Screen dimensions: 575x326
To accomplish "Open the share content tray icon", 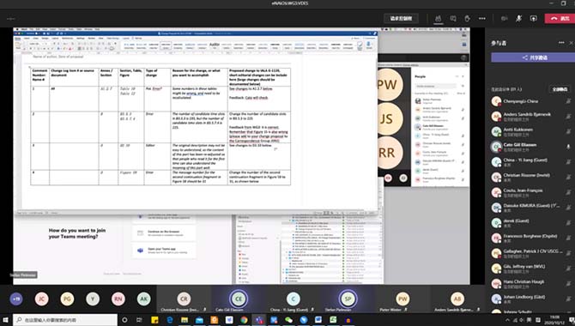I will coord(533,18).
